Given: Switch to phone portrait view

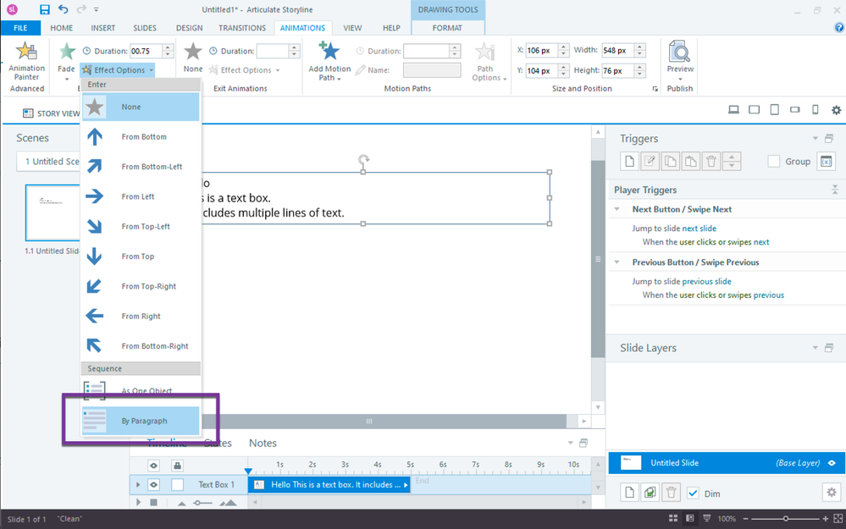Looking at the screenshot, I should click(x=816, y=109).
